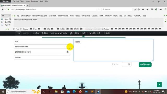Click the captcha field spinner arrows
This screenshot has height=94, width=167.
click(129, 64)
